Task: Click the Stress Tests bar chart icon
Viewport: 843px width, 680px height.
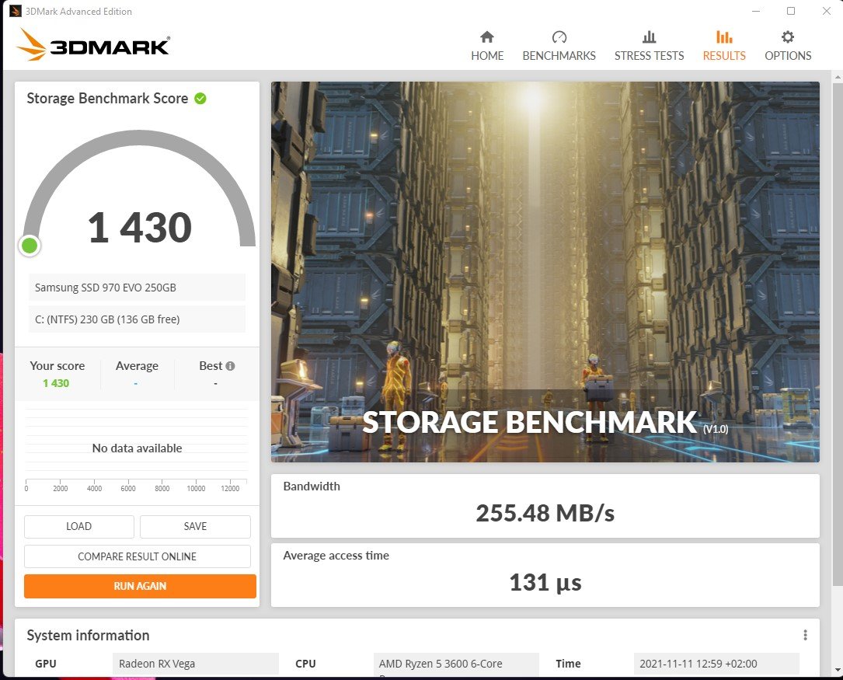Action: pyautogui.click(x=649, y=37)
